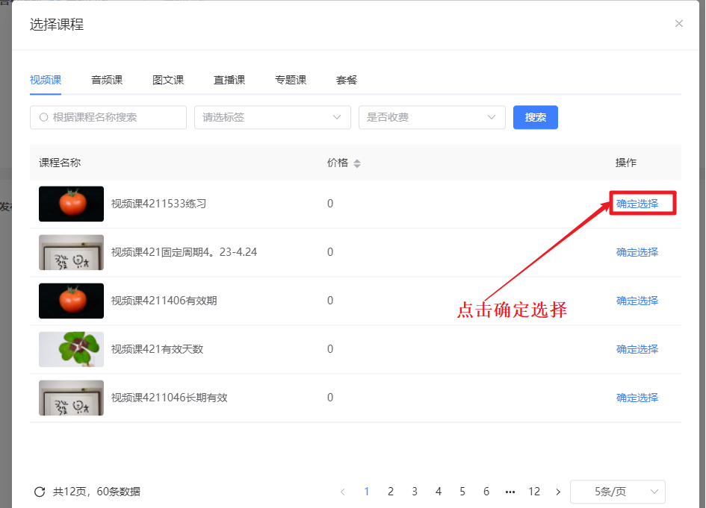The height and width of the screenshot is (508, 706).
Task: Open the 请选标签 dropdown
Action: point(273,117)
